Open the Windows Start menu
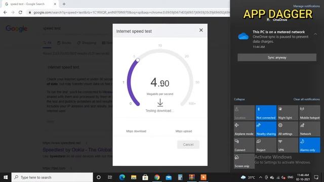Image resolution: width=324 pixels, height=182 pixels. 6,177
